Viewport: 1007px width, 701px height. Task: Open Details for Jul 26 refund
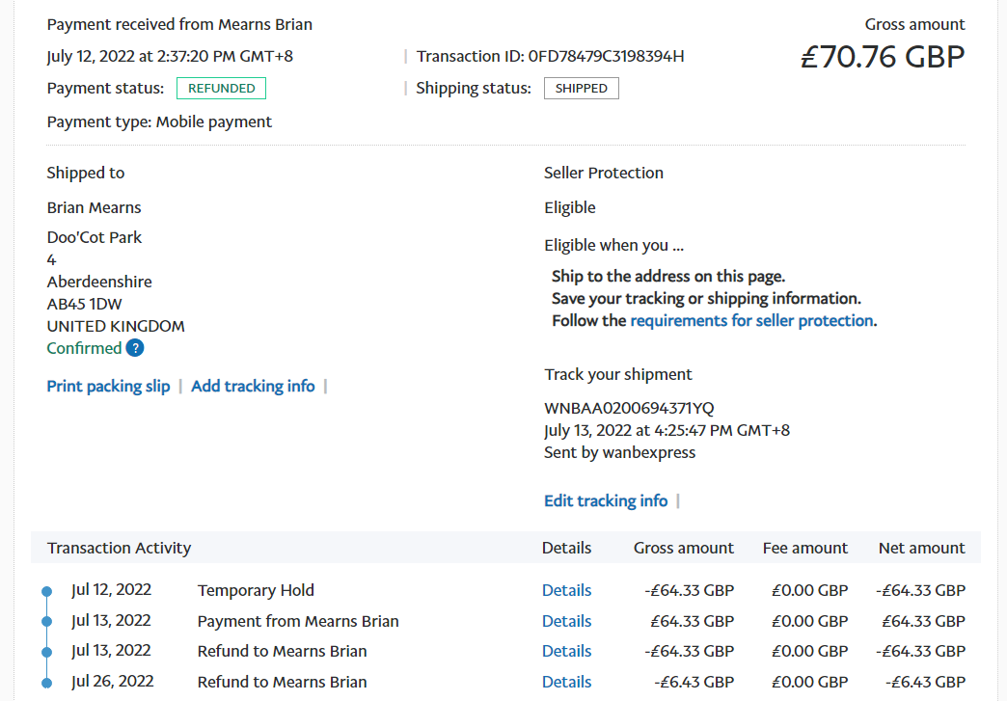coord(566,682)
